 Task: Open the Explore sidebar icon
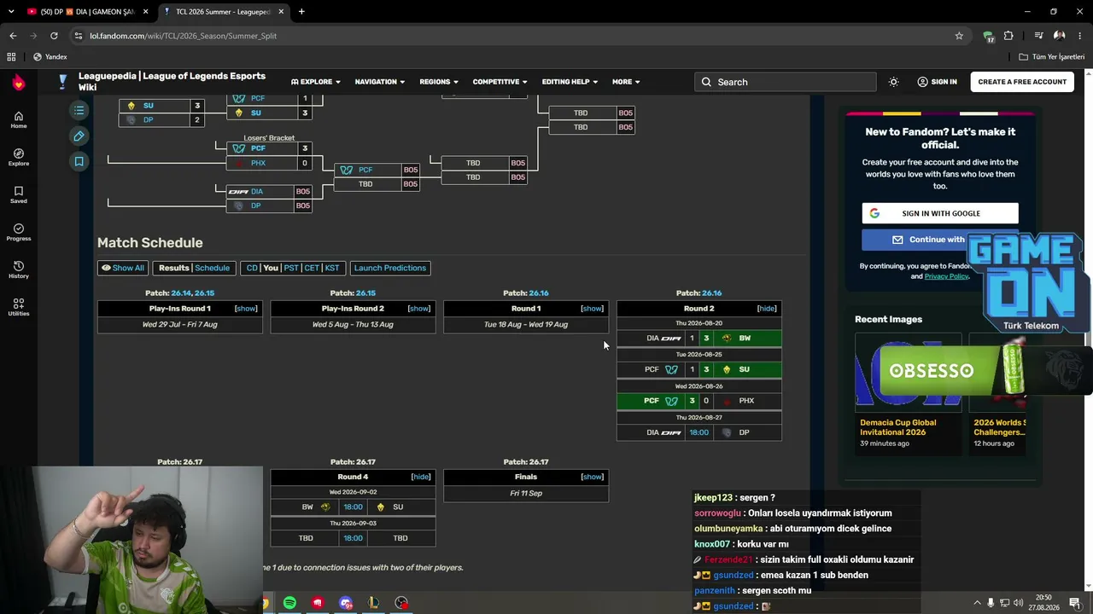click(18, 157)
